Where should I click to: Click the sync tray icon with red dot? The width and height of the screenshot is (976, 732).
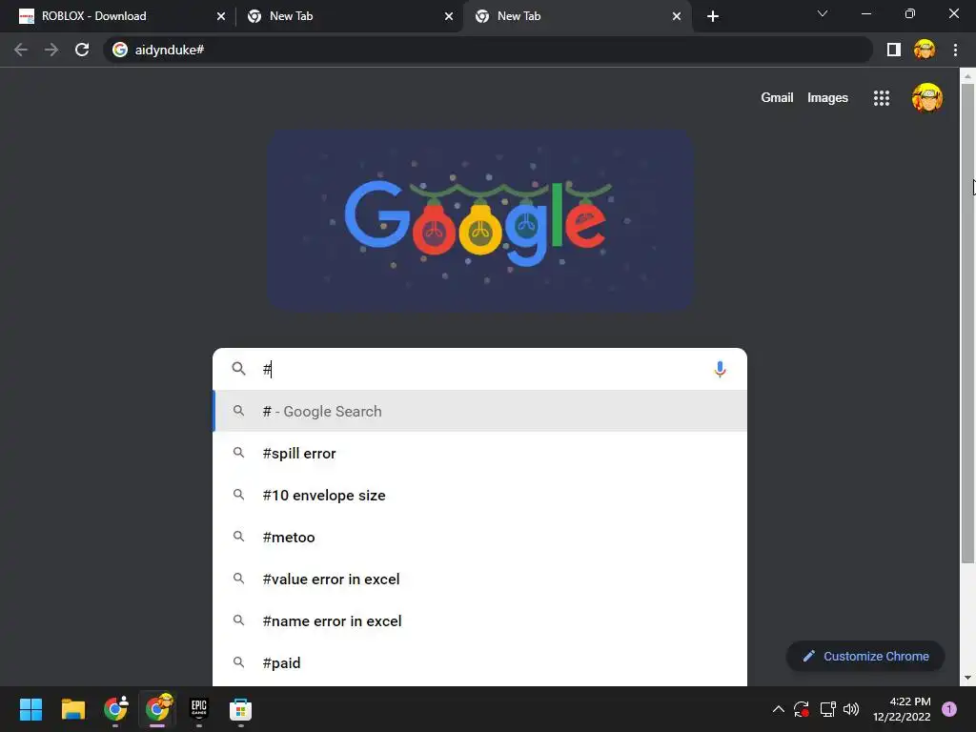tap(801, 709)
